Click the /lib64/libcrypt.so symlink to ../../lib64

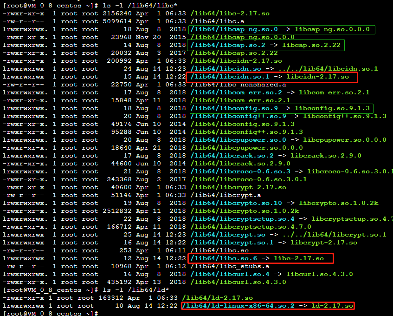coord(288,235)
